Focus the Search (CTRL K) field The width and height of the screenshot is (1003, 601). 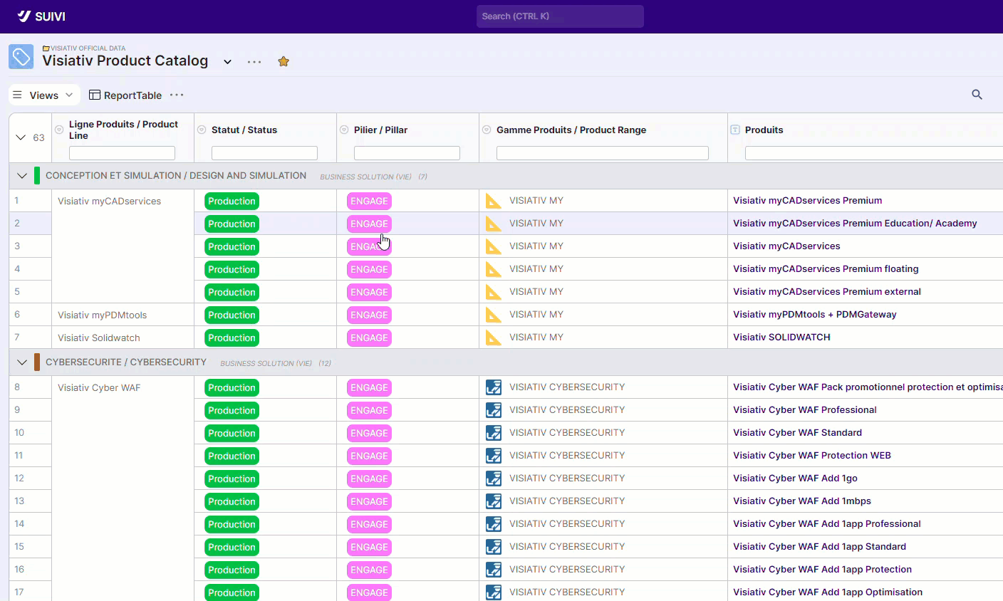tap(560, 16)
